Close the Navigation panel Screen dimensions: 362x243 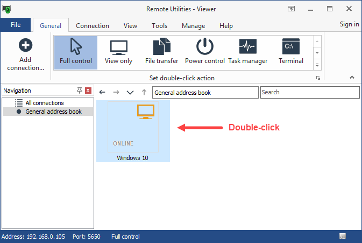88,91
